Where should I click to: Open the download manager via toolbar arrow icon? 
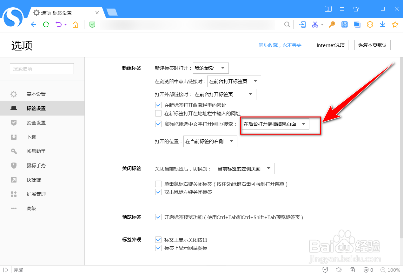[x=382, y=24]
